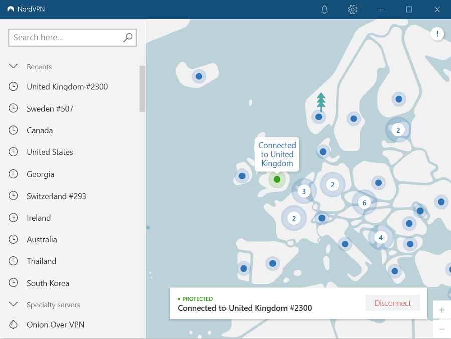
Task: Connect to Canada from recents
Action: 40,130
